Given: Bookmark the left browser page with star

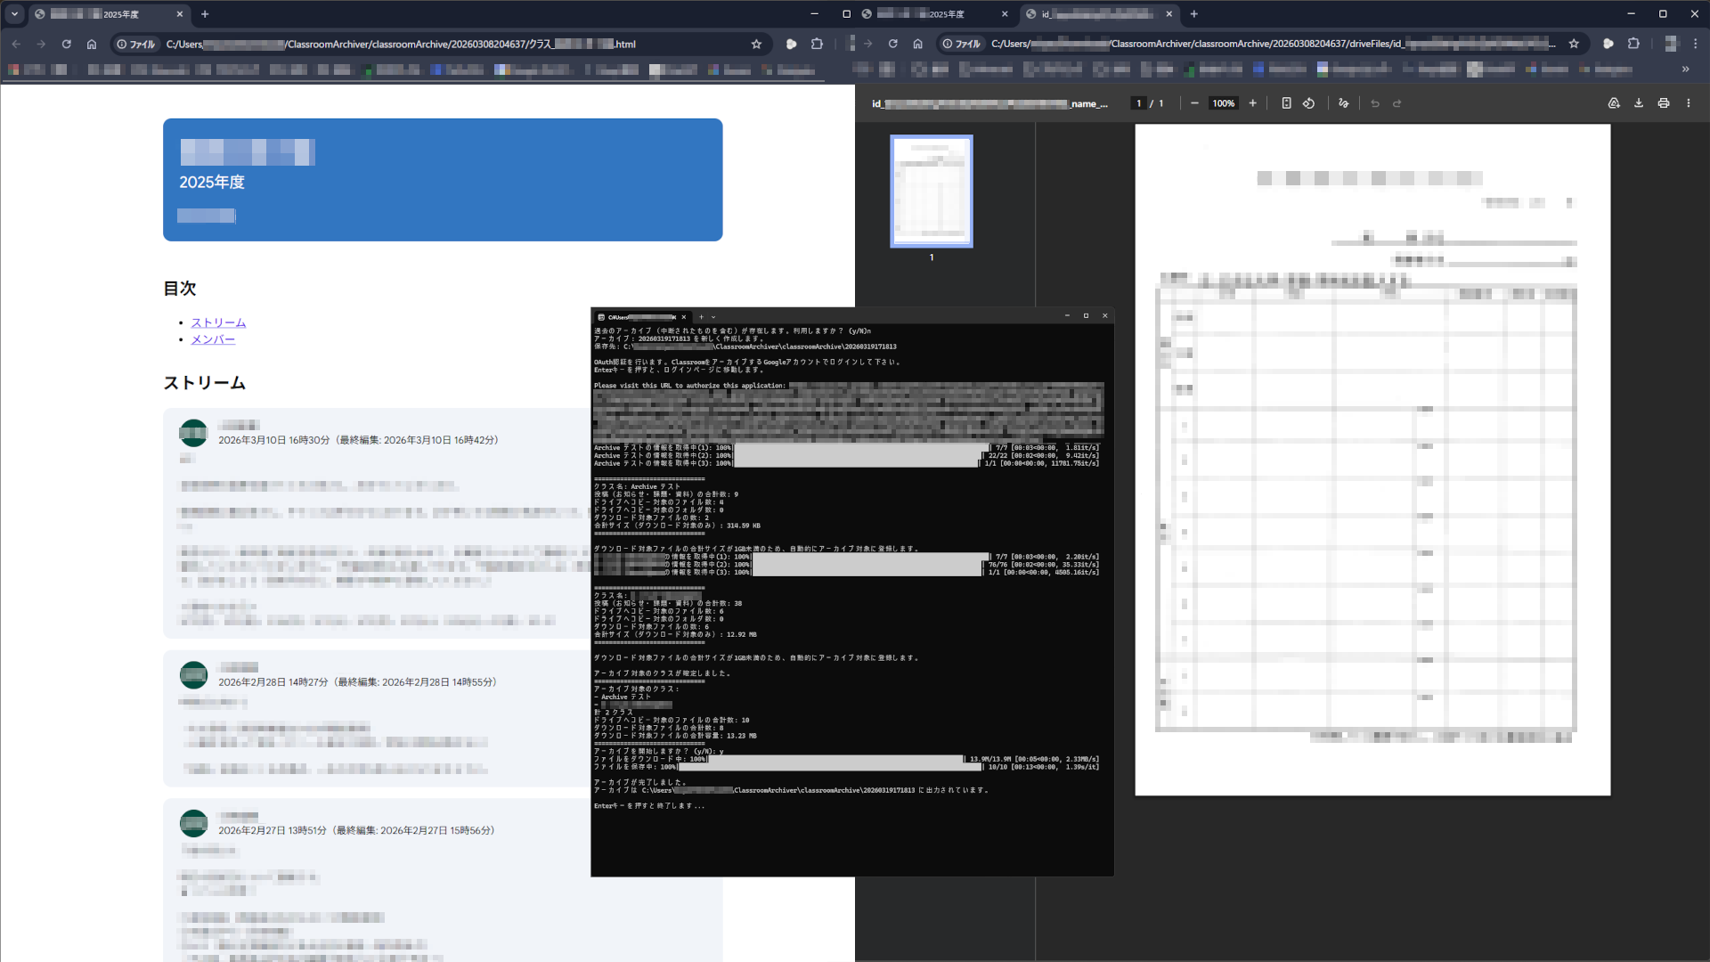Looking at the screenshot, I should coord(756,44).
